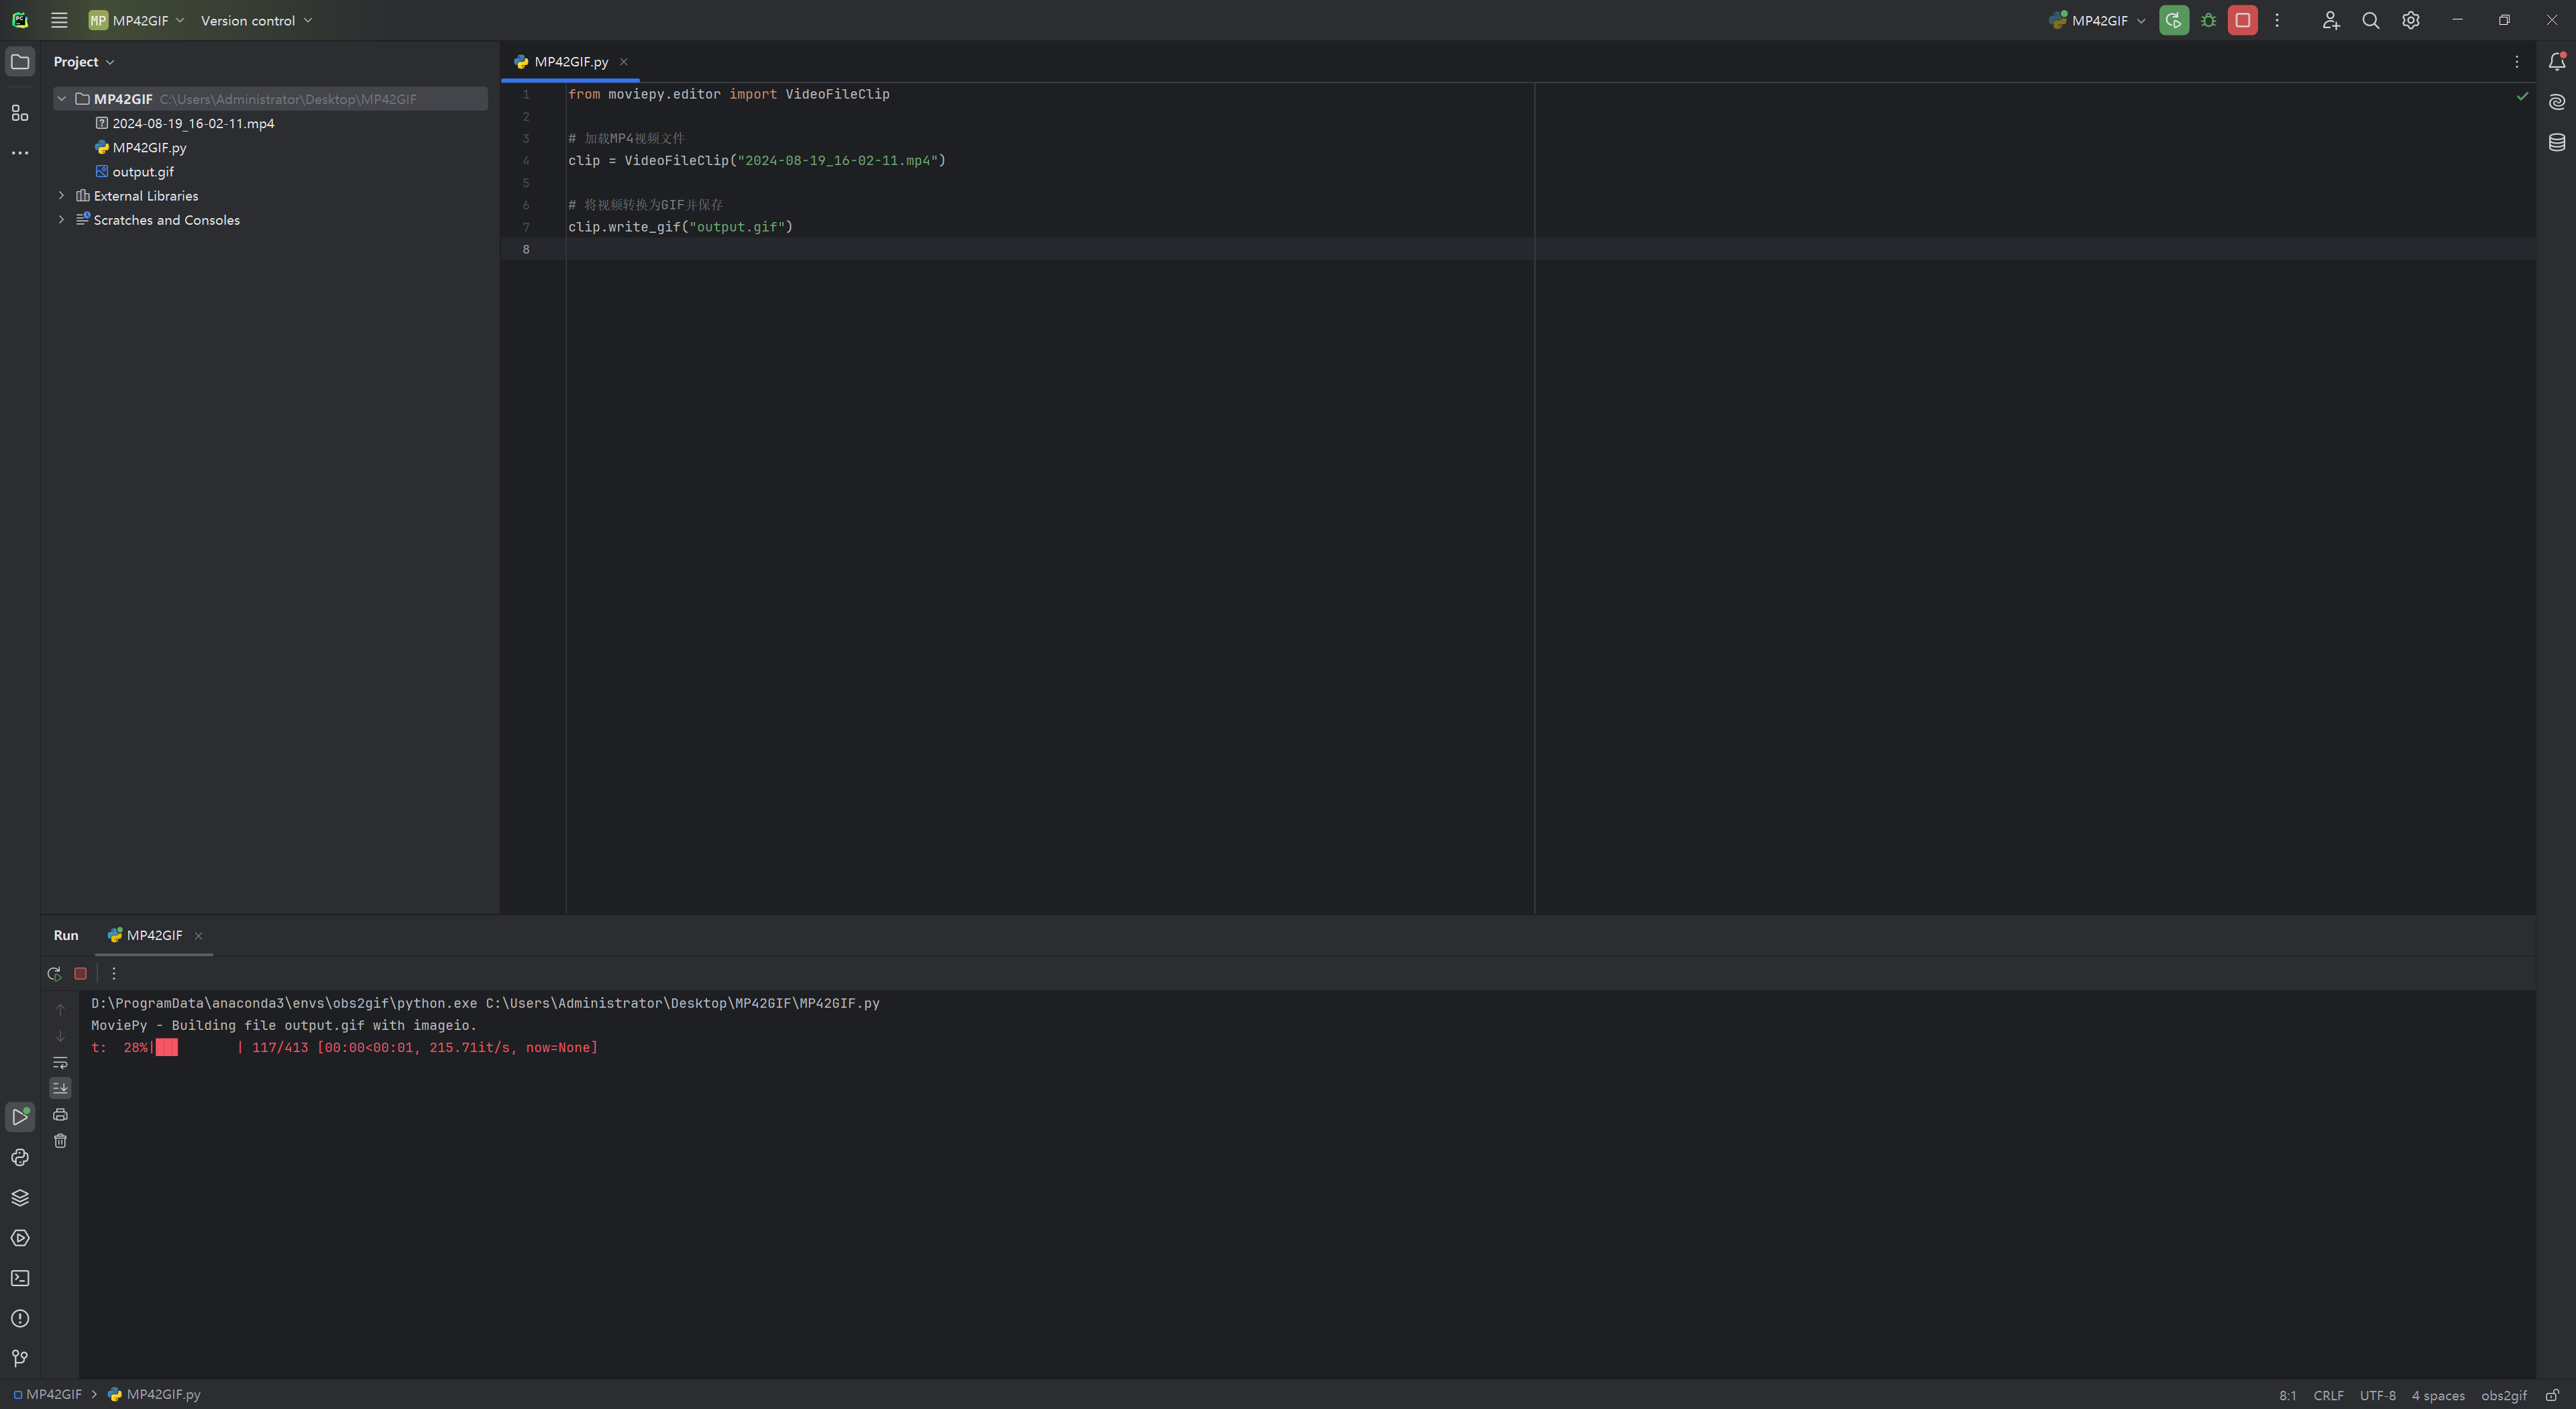Click the Debug bug icon
Viewport: 2576px width, 1409px height.
click(2208, 20)
